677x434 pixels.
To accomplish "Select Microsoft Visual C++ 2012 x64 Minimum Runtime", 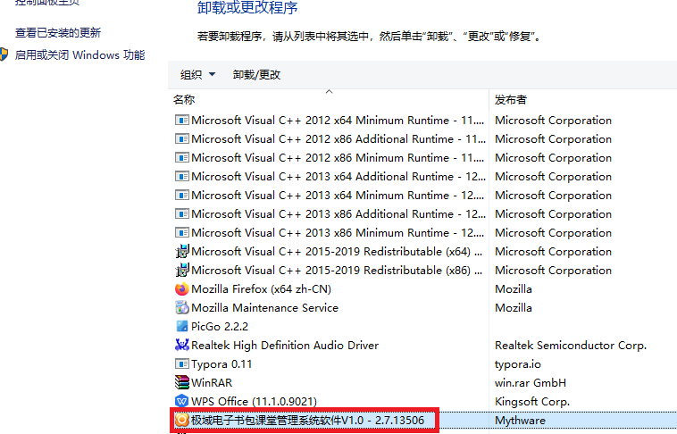I will (338, 120).
